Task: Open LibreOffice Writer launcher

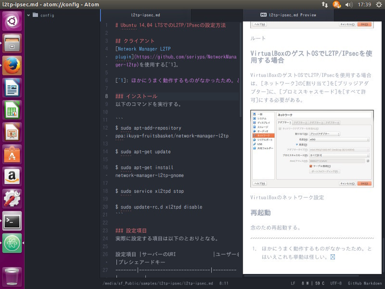Action: [12, 88]
